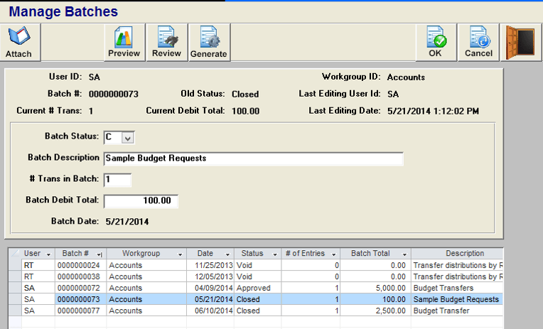This screenshot has width=543, height=329.
Task: Exit via the open door icon
Action: tap(520, 43)
